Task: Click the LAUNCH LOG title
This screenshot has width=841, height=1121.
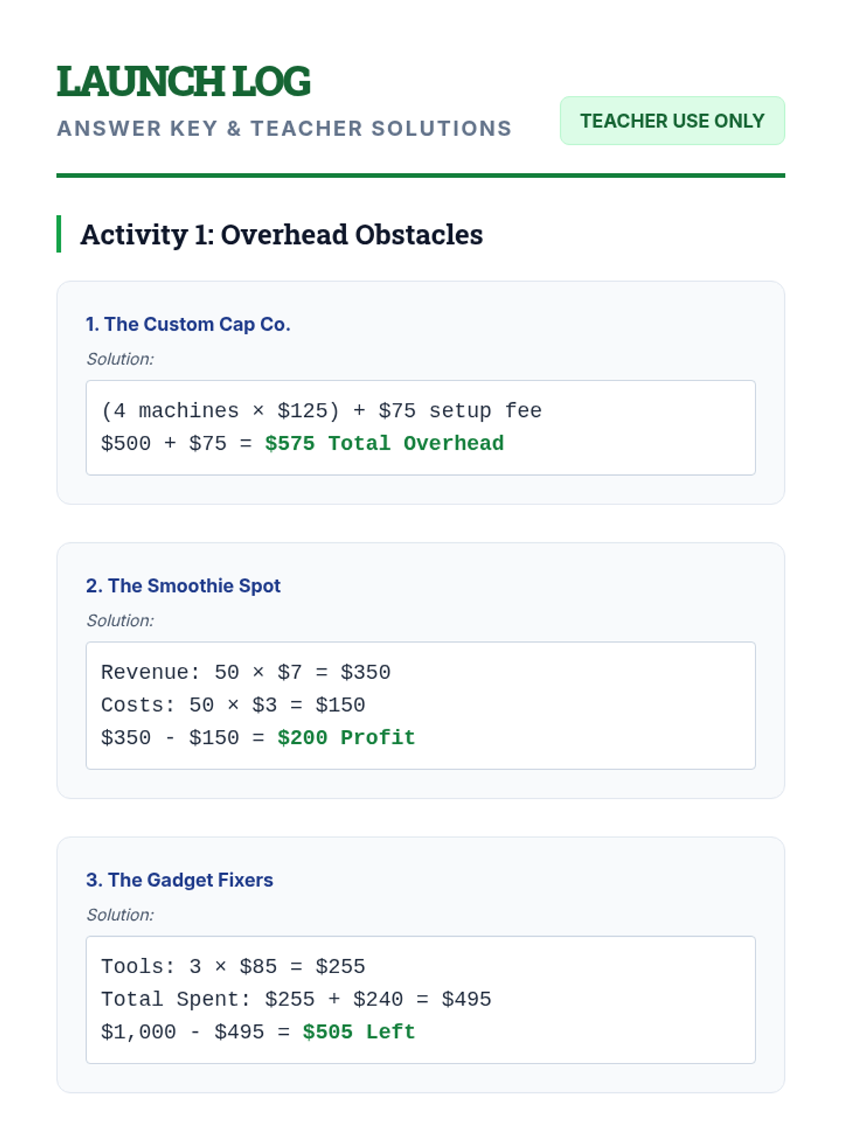Action: coord(184,81)
